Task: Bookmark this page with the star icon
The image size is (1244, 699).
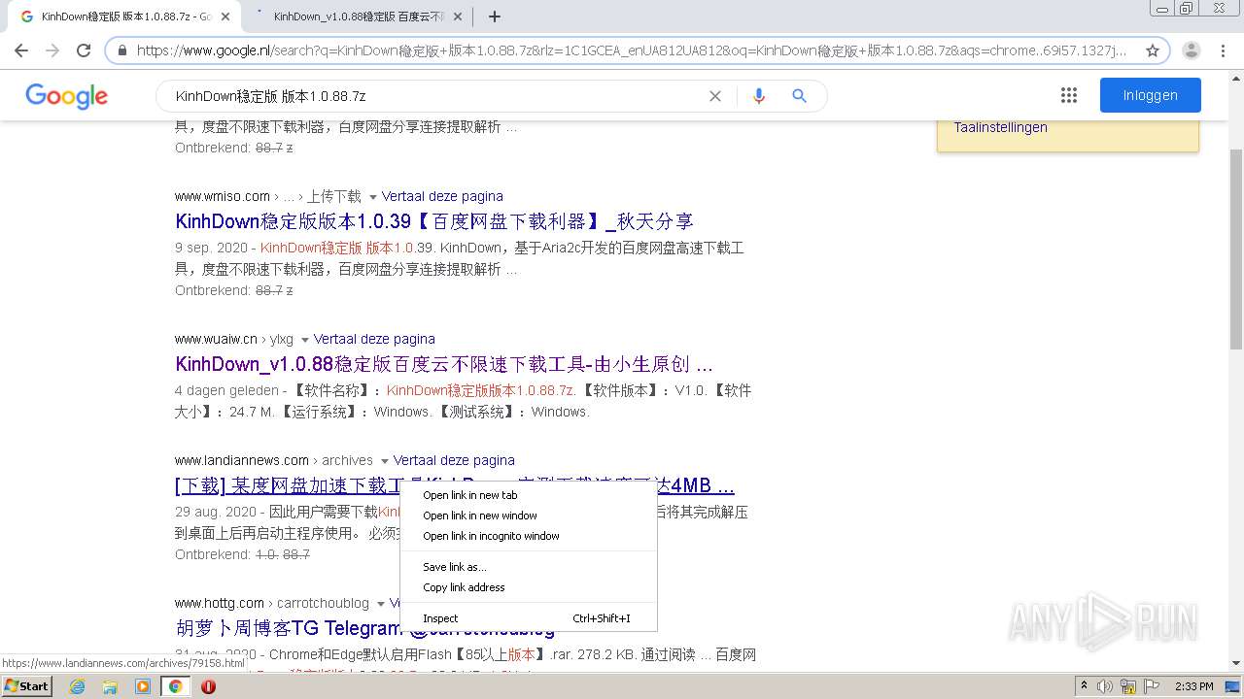Action: coord(1153,50)
